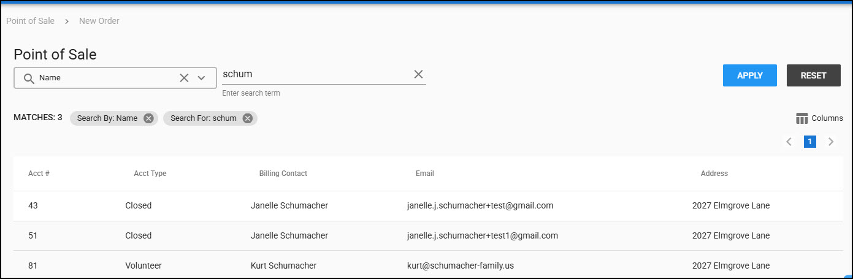
Task: Select the account 43 row
Action: tap(33, 206)
